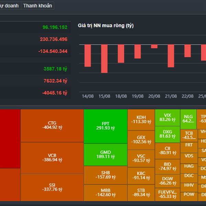Image resolution: width=206 pixels, height=206 pixels.
Task: Click the 18/08 date axis label
Action: 121,96
